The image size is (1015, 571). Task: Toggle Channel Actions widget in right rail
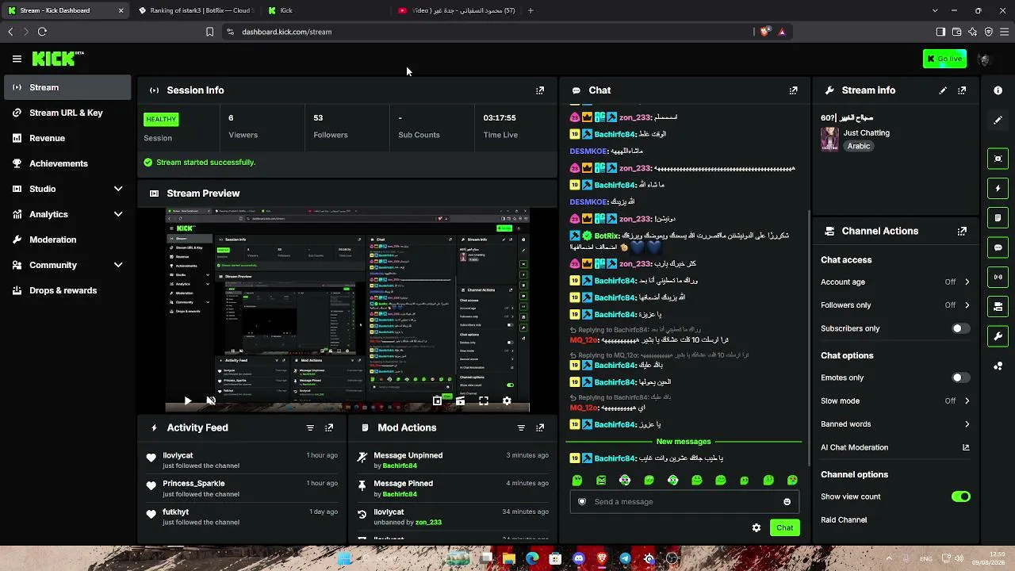[x=998, y=307]
